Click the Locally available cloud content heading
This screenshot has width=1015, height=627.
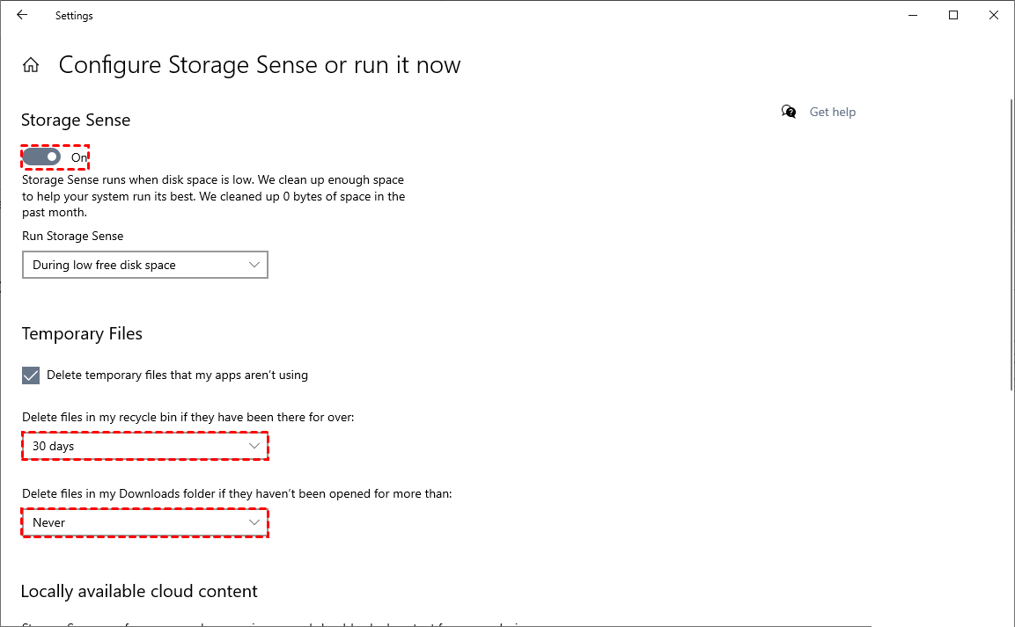(x=139, y=591)
